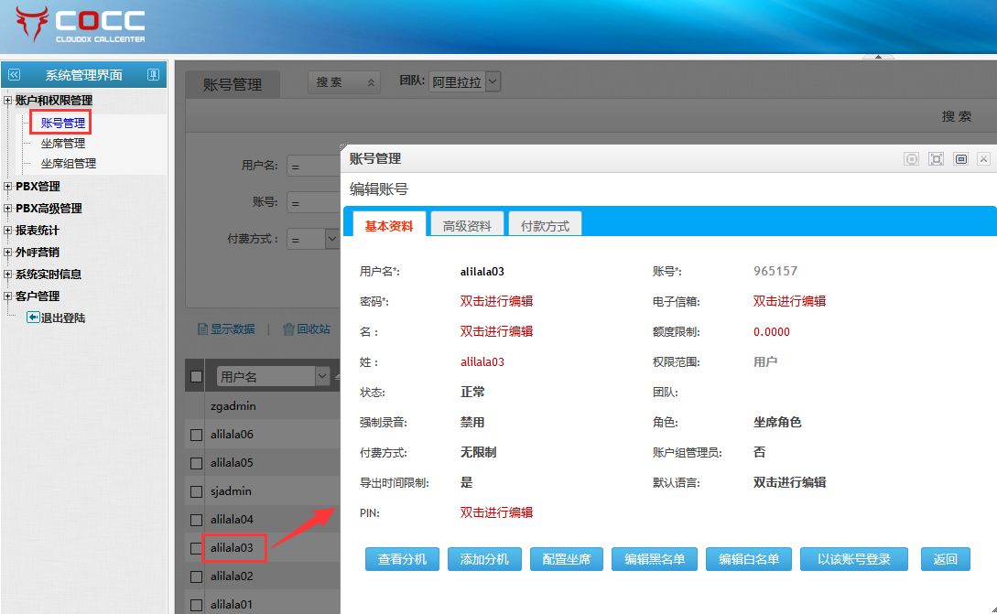The height and width of the screenshot is (614, 997).
Task: Click the 以该账号登录 button
Action: coord(853,559)
